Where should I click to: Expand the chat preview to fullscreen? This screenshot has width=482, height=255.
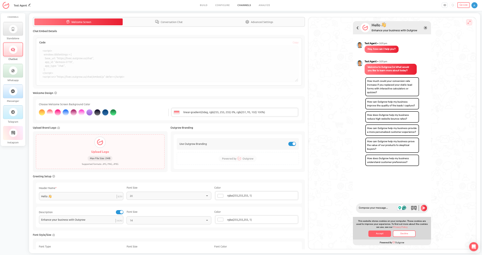(x=469, y=22)
